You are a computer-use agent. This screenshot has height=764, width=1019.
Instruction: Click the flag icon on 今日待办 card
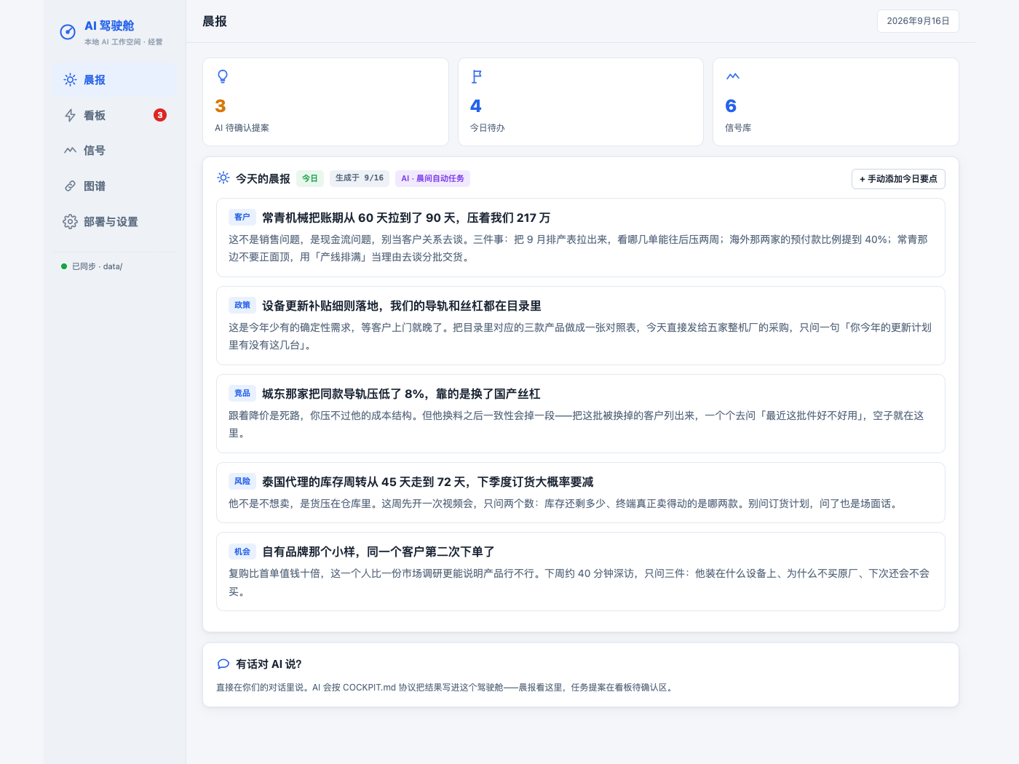(x=477, y=76)
